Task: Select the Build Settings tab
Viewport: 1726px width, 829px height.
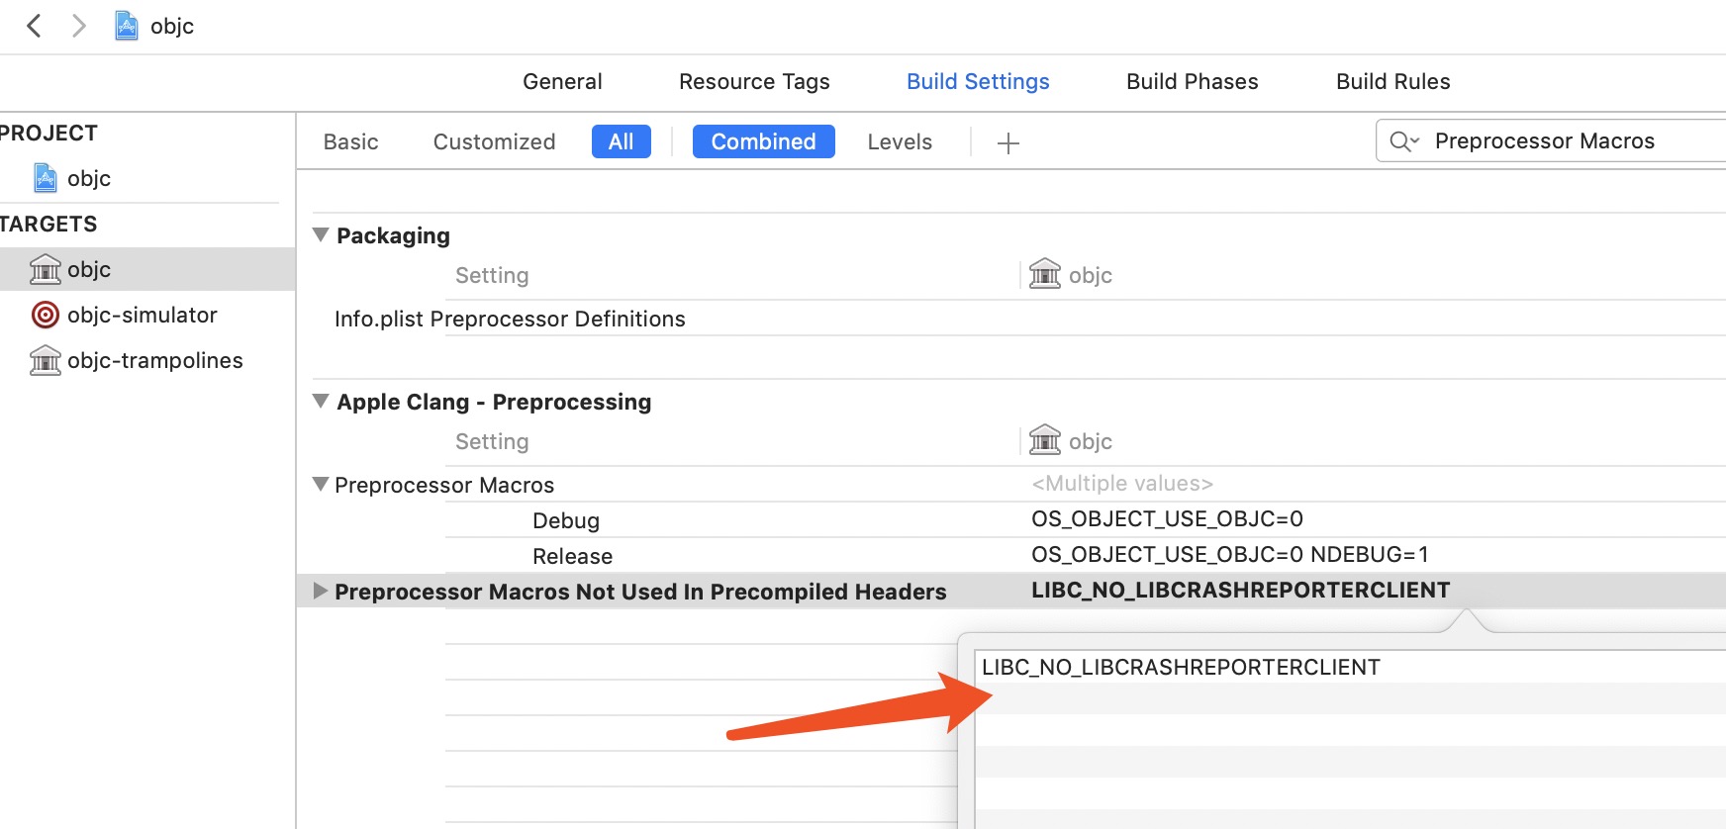Action: [978, 82]
